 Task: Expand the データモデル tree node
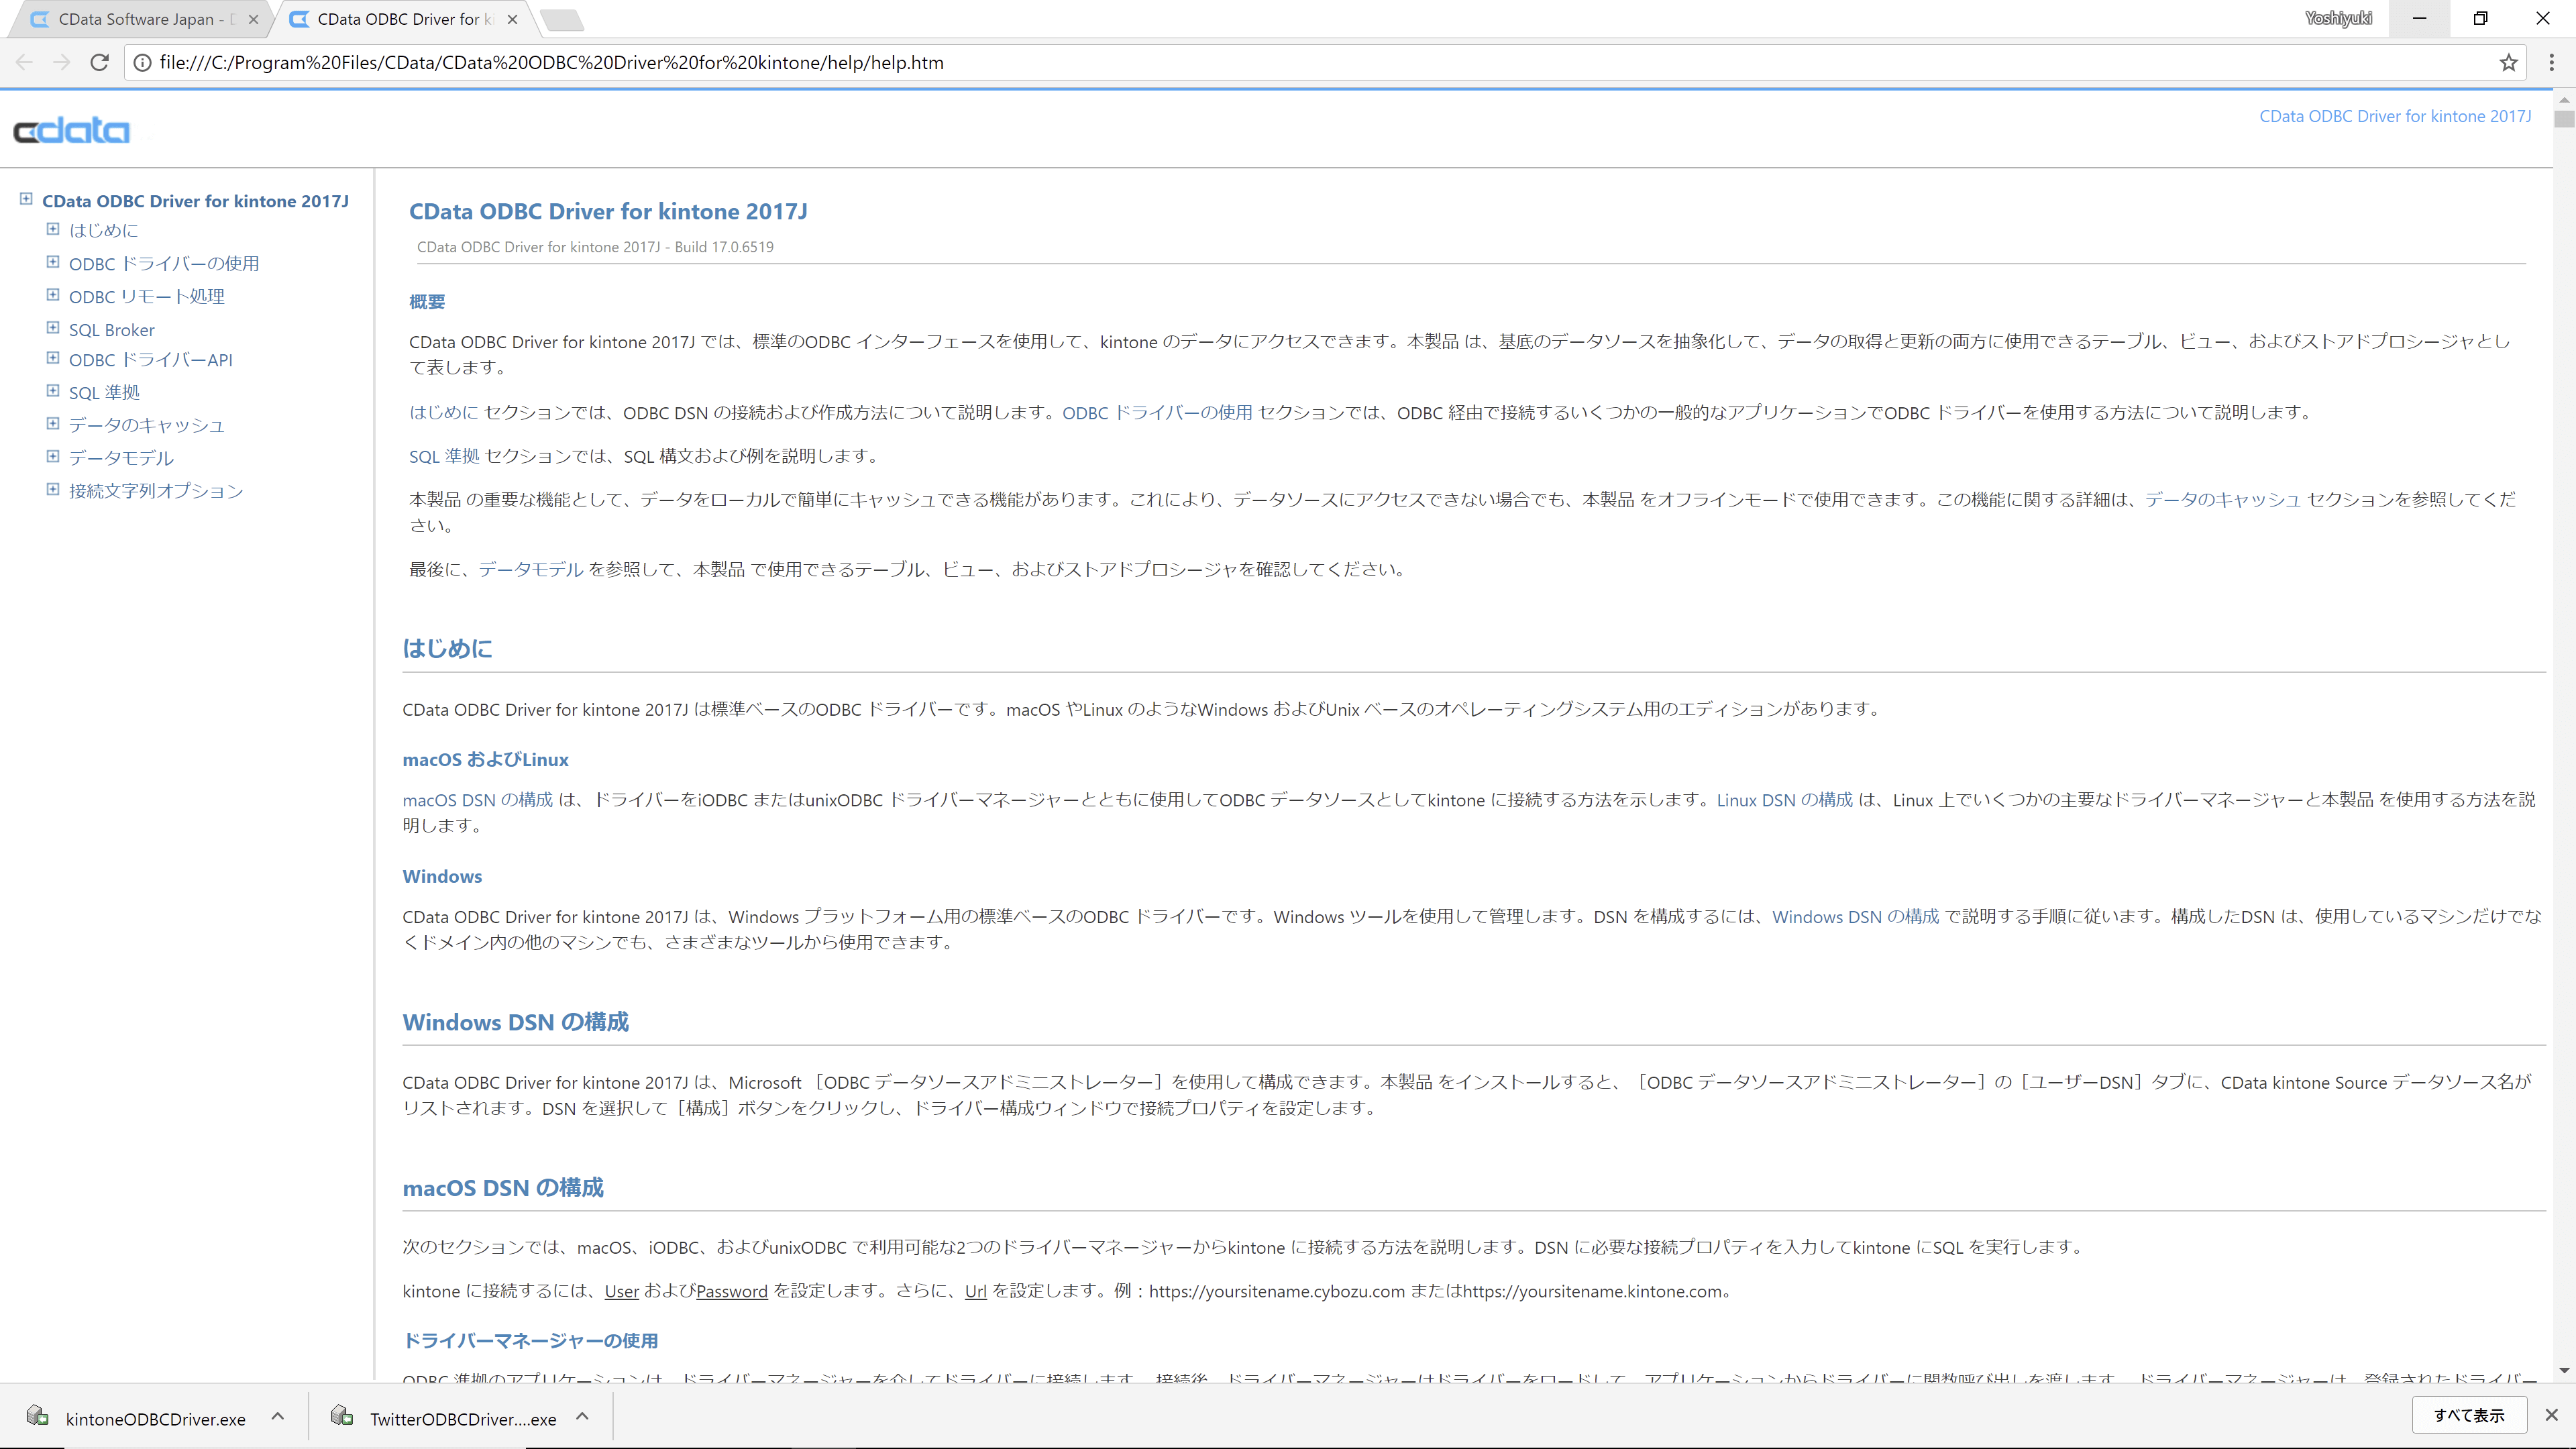[x=53, y=456]
